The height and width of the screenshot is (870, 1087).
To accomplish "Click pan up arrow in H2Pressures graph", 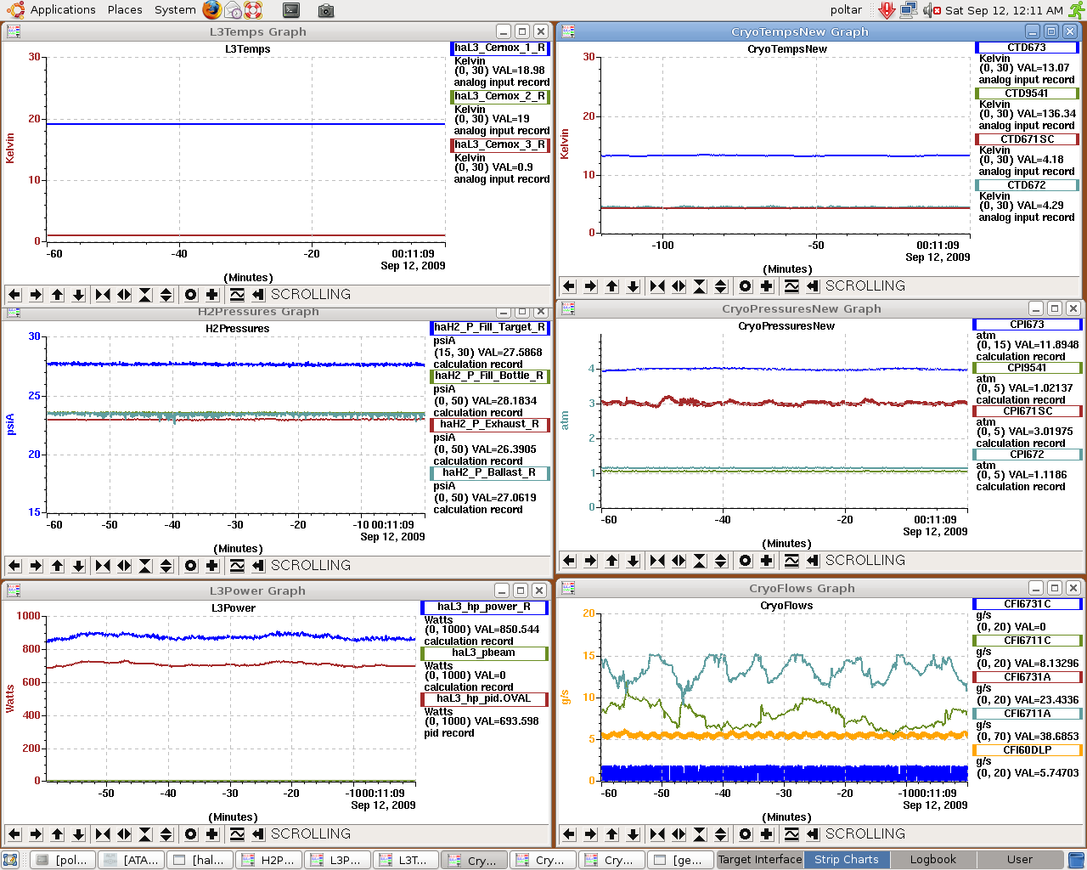I will (57, 566).
